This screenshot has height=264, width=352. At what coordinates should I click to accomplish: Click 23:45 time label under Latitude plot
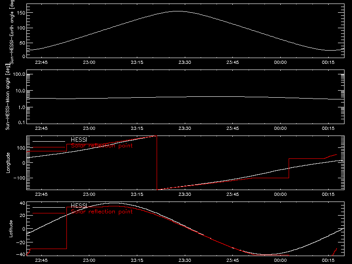point(233,260)
